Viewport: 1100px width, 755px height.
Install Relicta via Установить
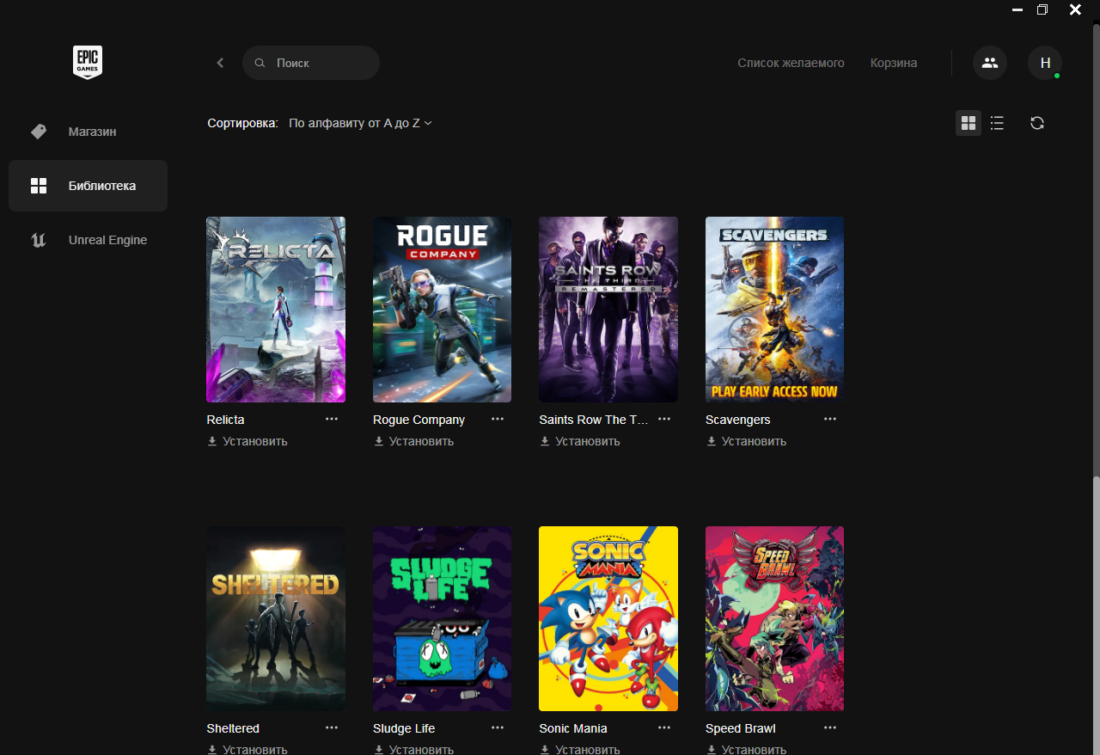click(247, 441)
